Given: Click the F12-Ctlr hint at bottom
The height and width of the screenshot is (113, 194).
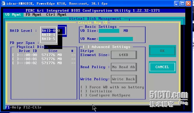Looking at the screenshot, I should [33, 107].
